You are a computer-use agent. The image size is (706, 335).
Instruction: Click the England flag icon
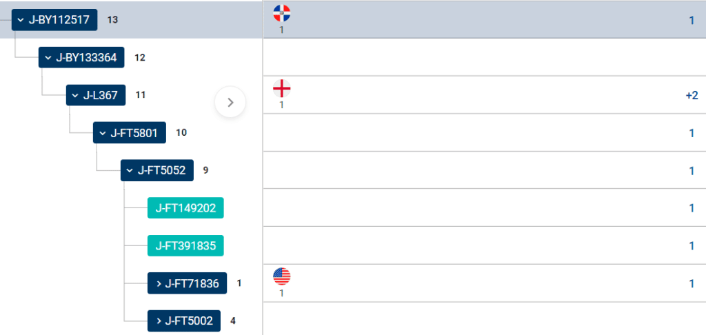point(281,88)
